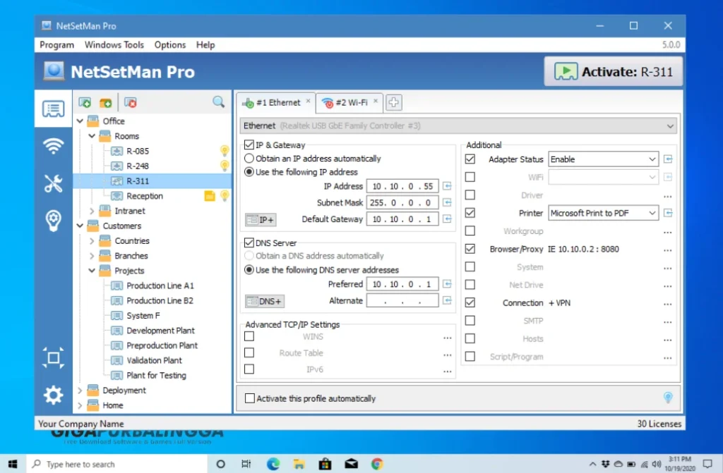Open the Options menu
The width and height of the screenshot is (723, 473).
169,44
